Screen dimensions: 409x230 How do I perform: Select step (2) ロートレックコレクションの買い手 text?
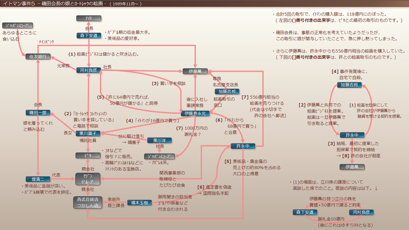(x=89, y=120)
